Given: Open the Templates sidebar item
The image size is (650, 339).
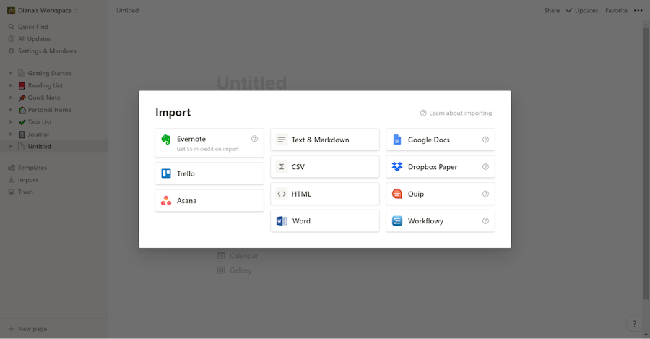Looking at the screenshot, I should [x=32, y=168].
